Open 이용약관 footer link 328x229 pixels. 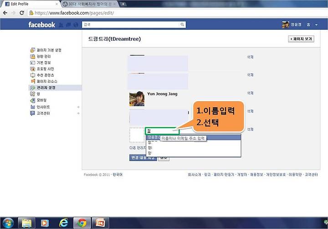[x=295, y=175]
